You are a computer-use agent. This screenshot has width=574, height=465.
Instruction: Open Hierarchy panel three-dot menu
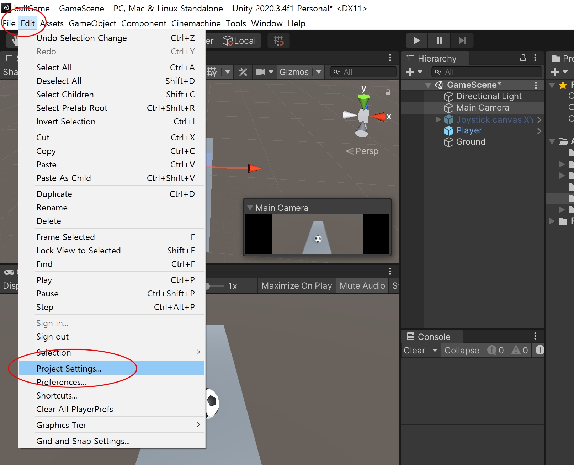pyautogui.click(x=535, y=58)
